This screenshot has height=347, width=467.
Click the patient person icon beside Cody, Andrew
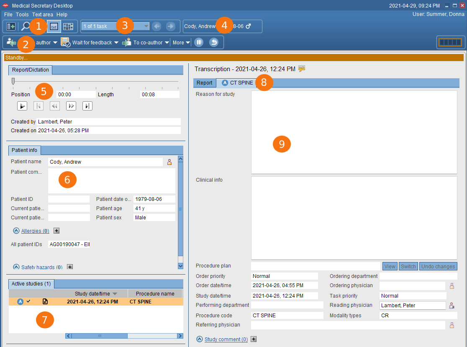(169, 162)
